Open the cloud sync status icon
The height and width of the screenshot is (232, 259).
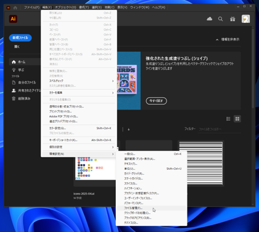tap(209, 19)
